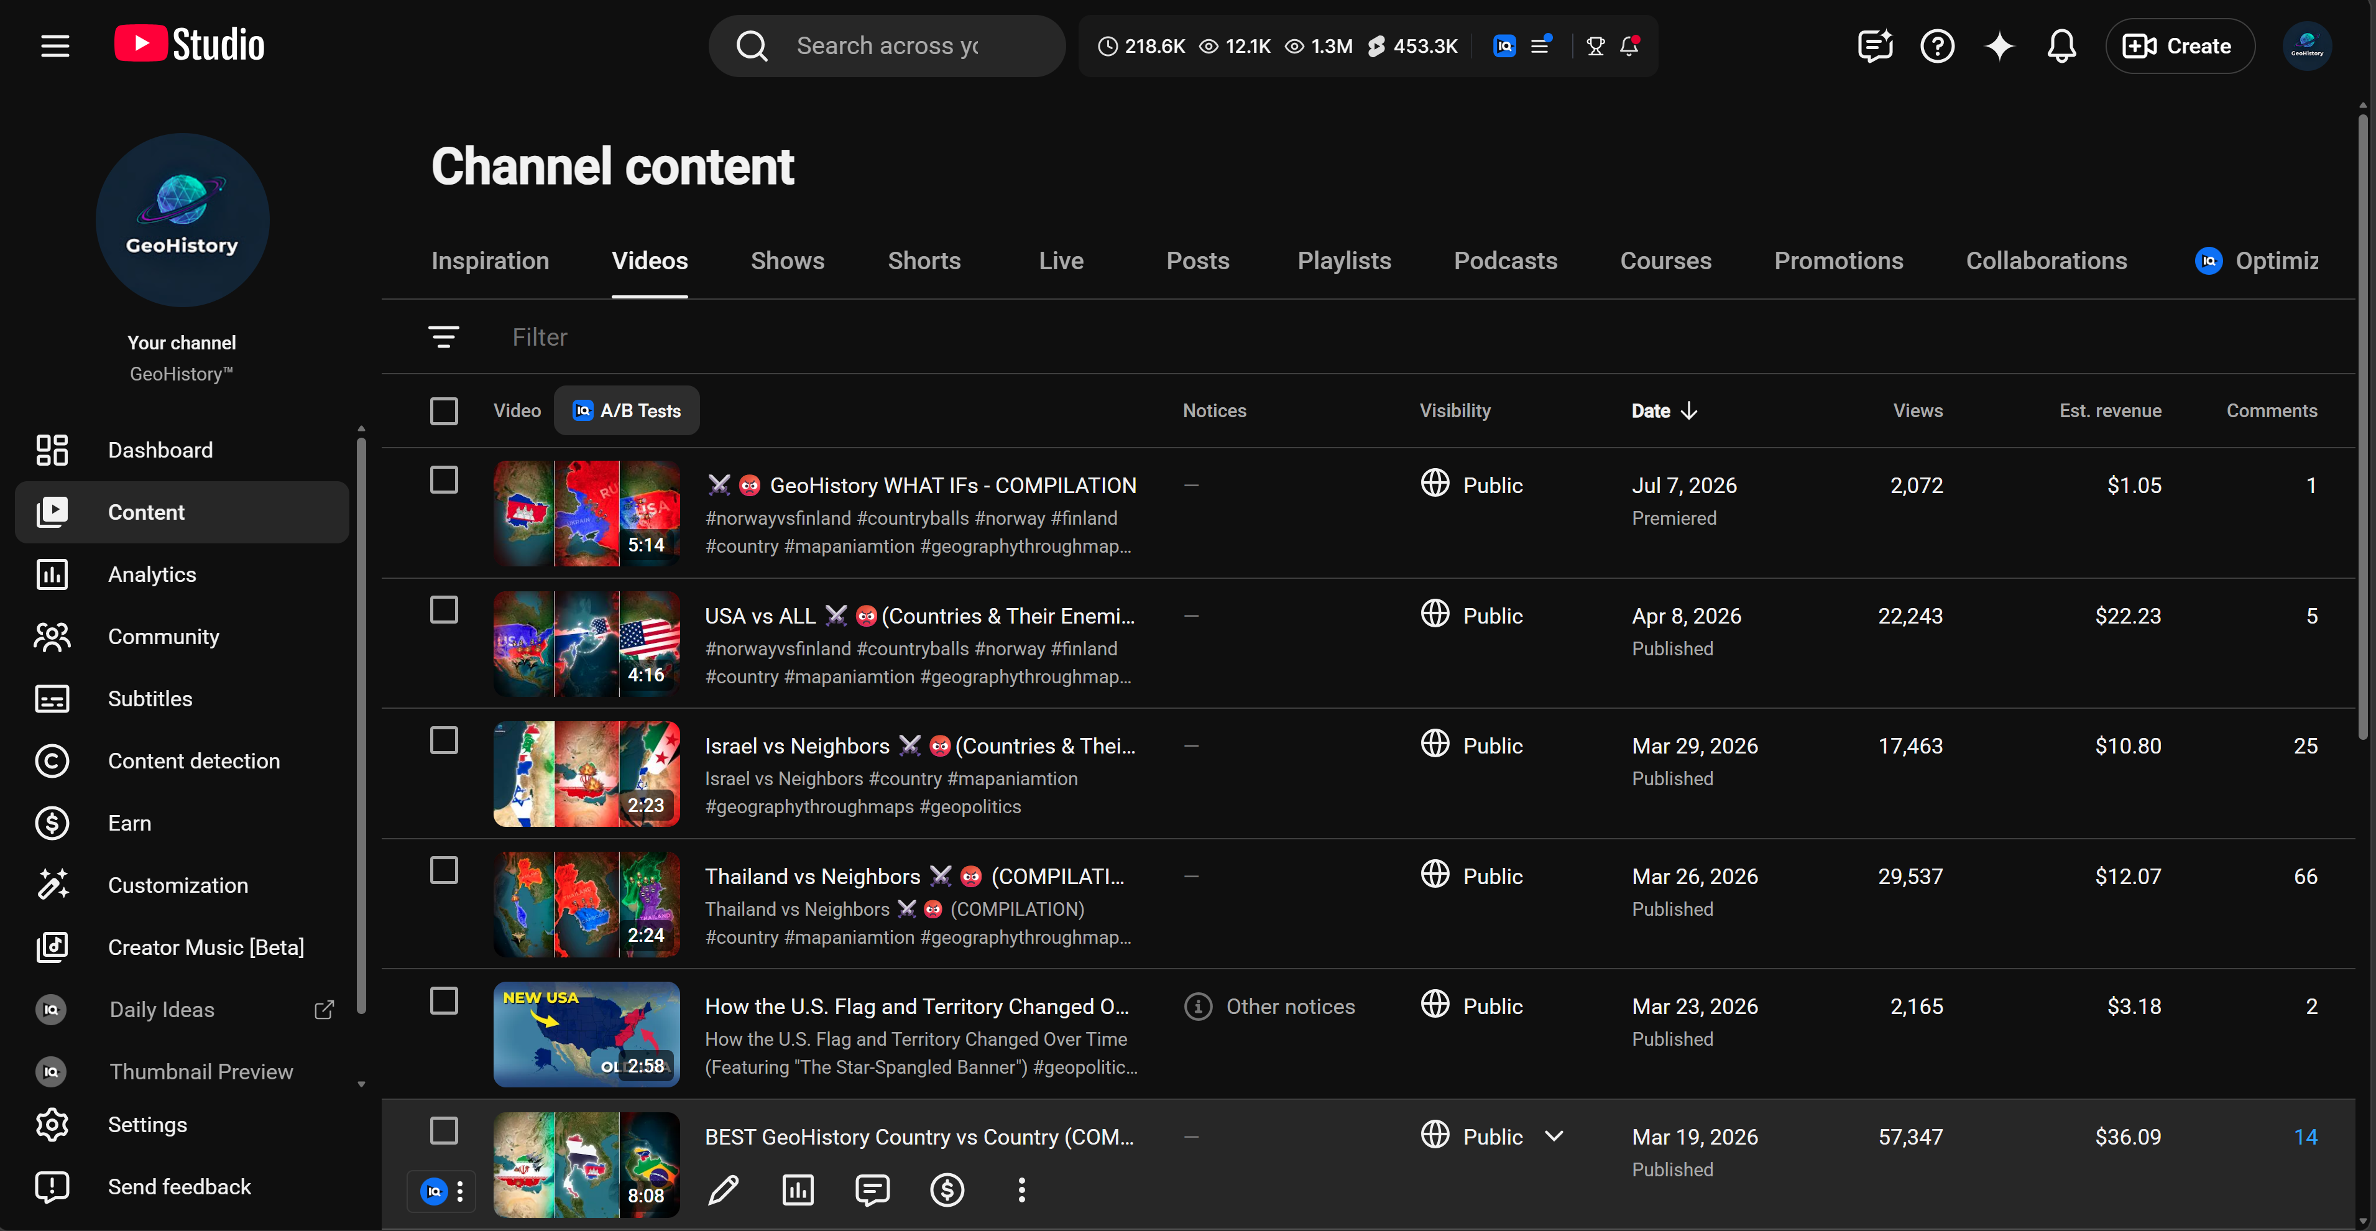Open the hamburger navigation menu
Screen dimensions: 2376x1231
tap(55, 45)
